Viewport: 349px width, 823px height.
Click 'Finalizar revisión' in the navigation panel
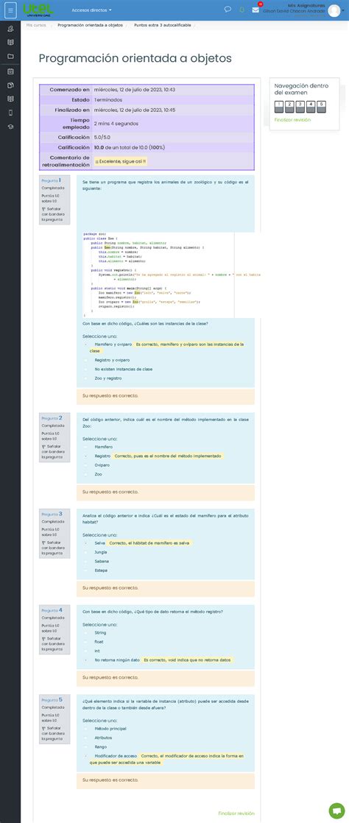tap(292, 120)
